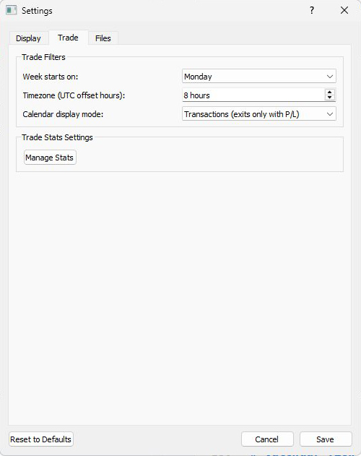Expand the Calendar display mode dropdown
This screenshot has height=456, width=361.
coord(259,114)
